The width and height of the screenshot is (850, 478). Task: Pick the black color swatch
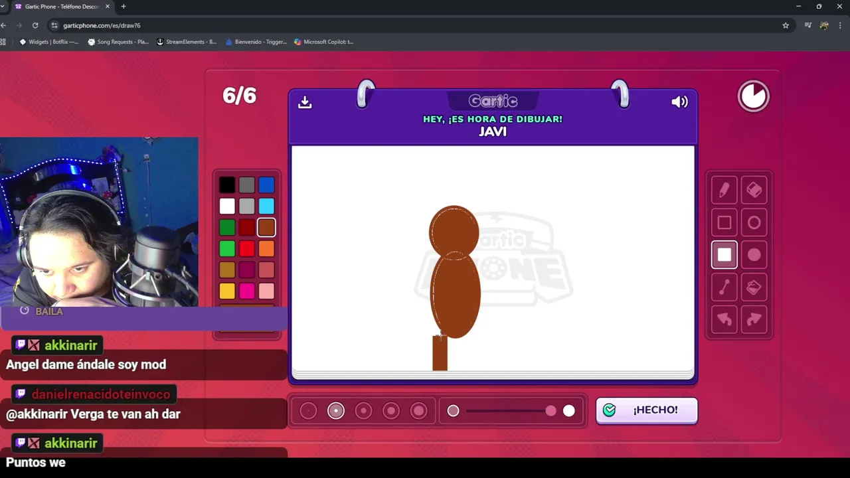(227, 185)
